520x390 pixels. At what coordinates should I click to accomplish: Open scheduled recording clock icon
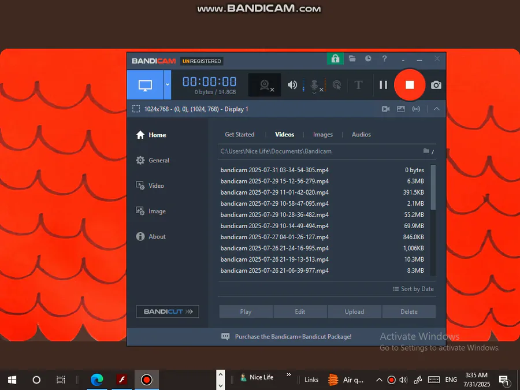click(368, 59)
